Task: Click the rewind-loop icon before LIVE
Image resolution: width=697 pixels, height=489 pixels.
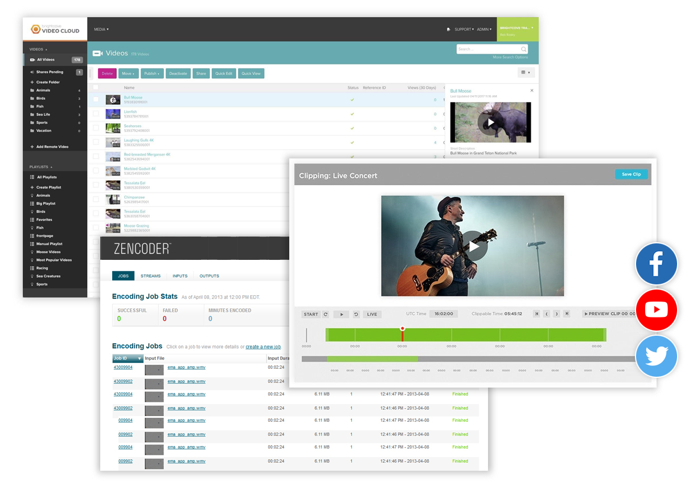Action: (x=356, y=314)
